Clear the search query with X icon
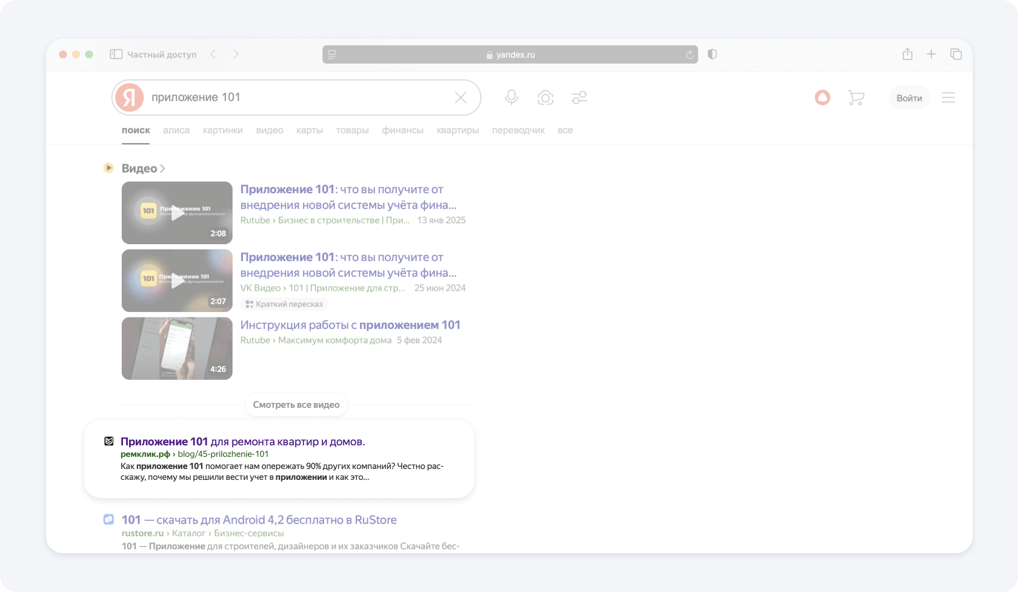 (461, 98)
